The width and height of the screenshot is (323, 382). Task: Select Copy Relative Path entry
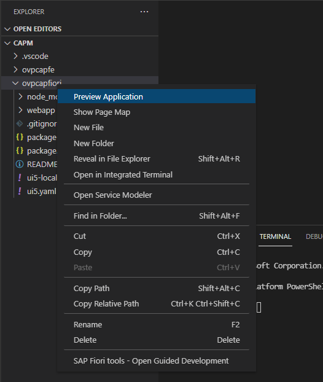click(x=157, y=304)
